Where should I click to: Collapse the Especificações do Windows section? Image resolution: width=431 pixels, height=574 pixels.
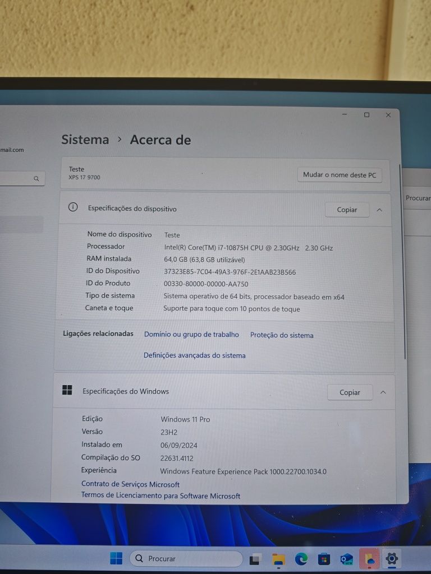click(383, 392)
